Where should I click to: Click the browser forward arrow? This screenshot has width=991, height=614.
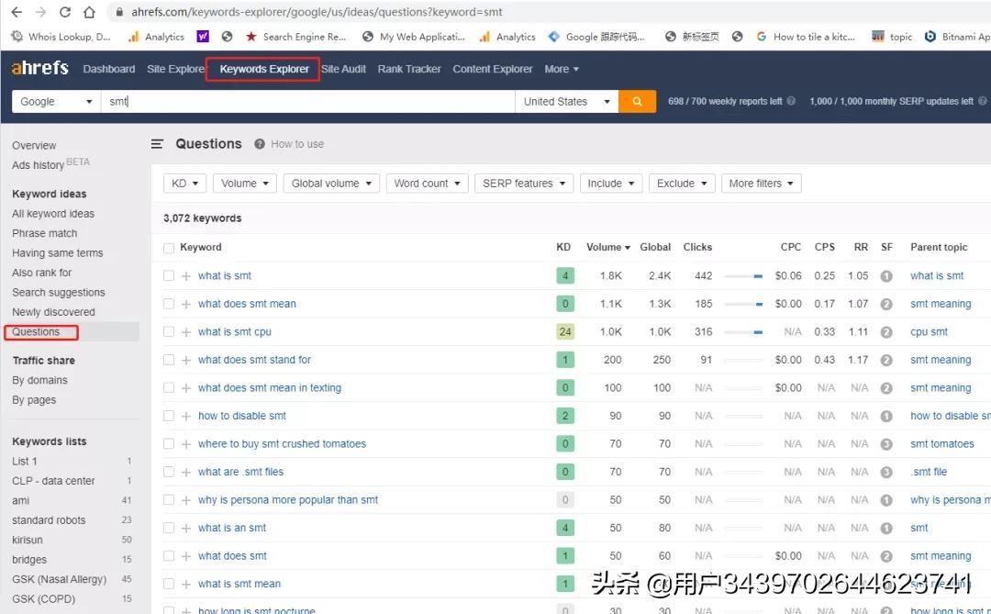pyautogui.click(x=40, y=12)
